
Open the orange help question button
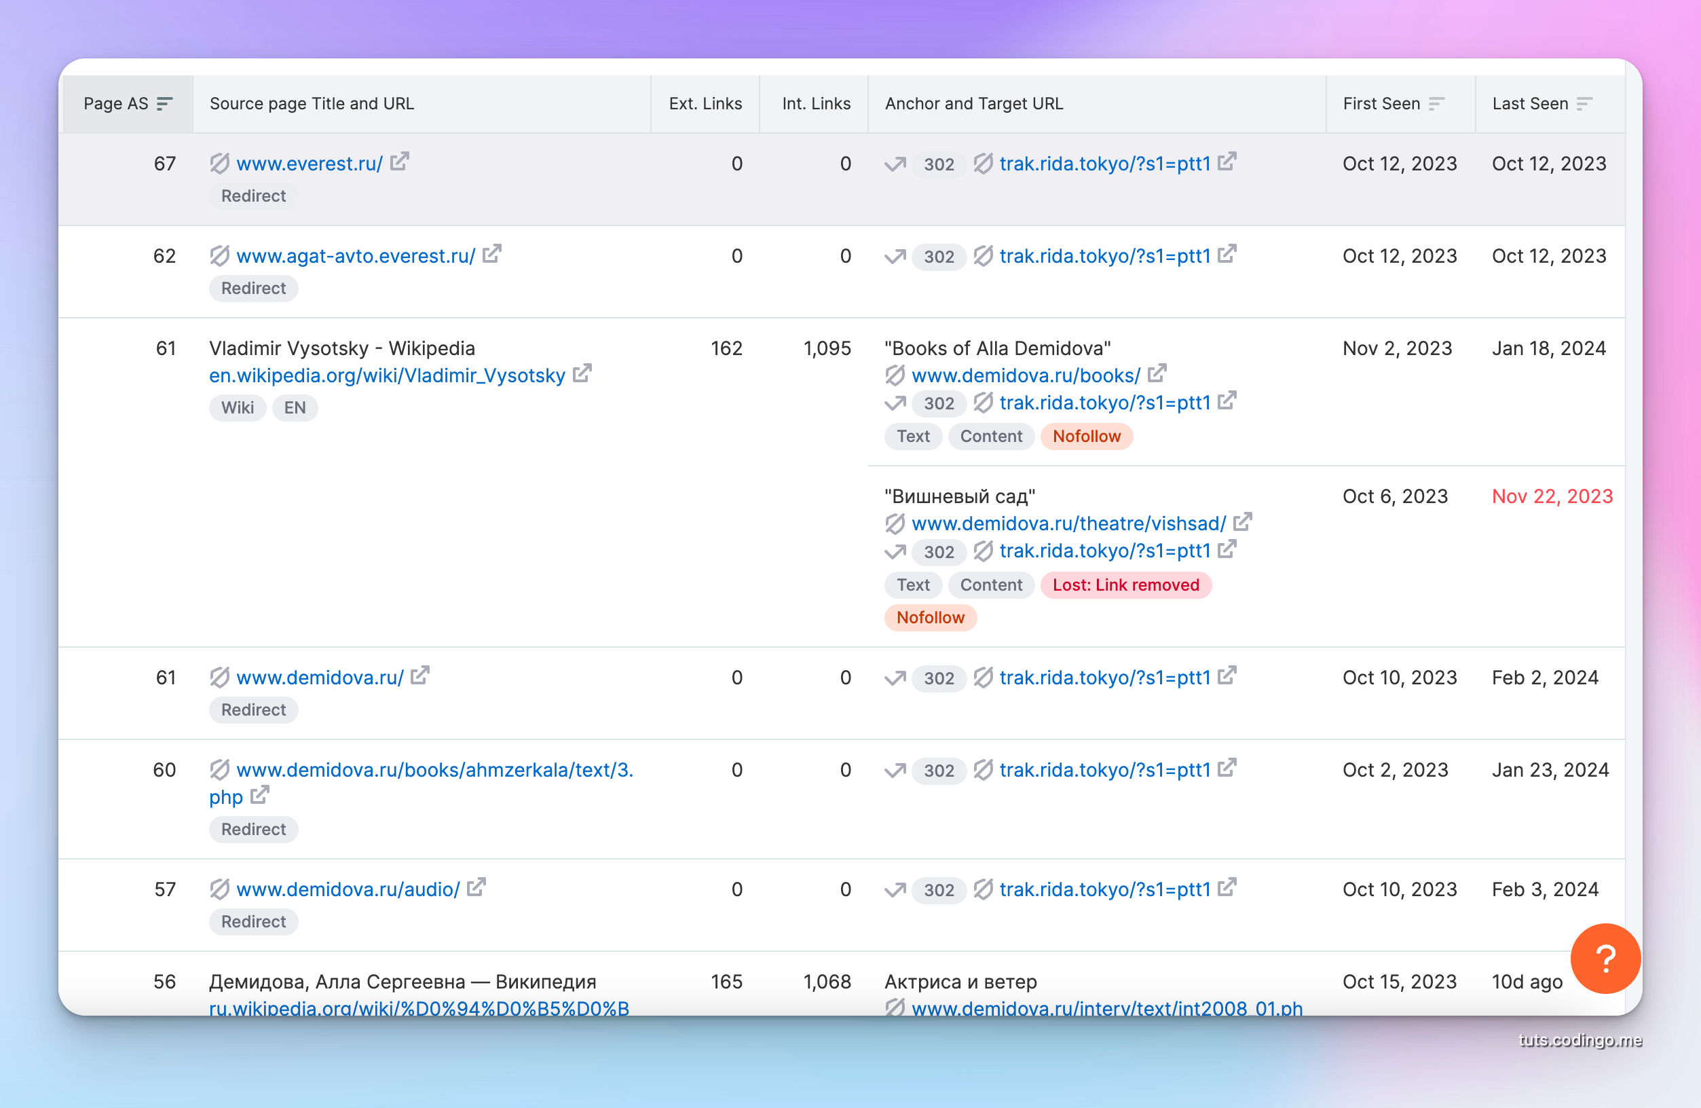coord(1605,959)
